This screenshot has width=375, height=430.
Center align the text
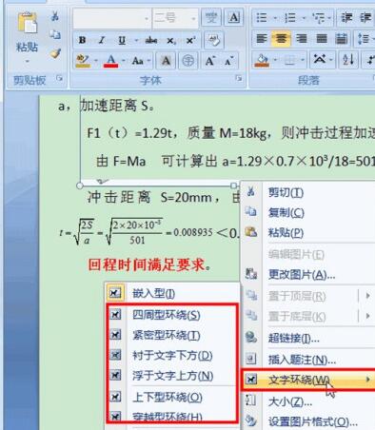click(281, 39)
